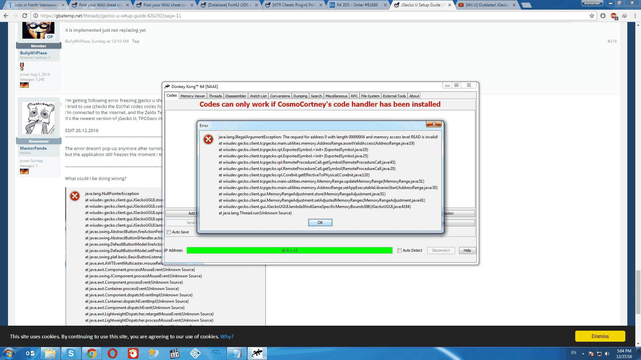This screenshot has height=360, width=641.
Task: Open the Notepad taskbar icon
Action: 236,353
